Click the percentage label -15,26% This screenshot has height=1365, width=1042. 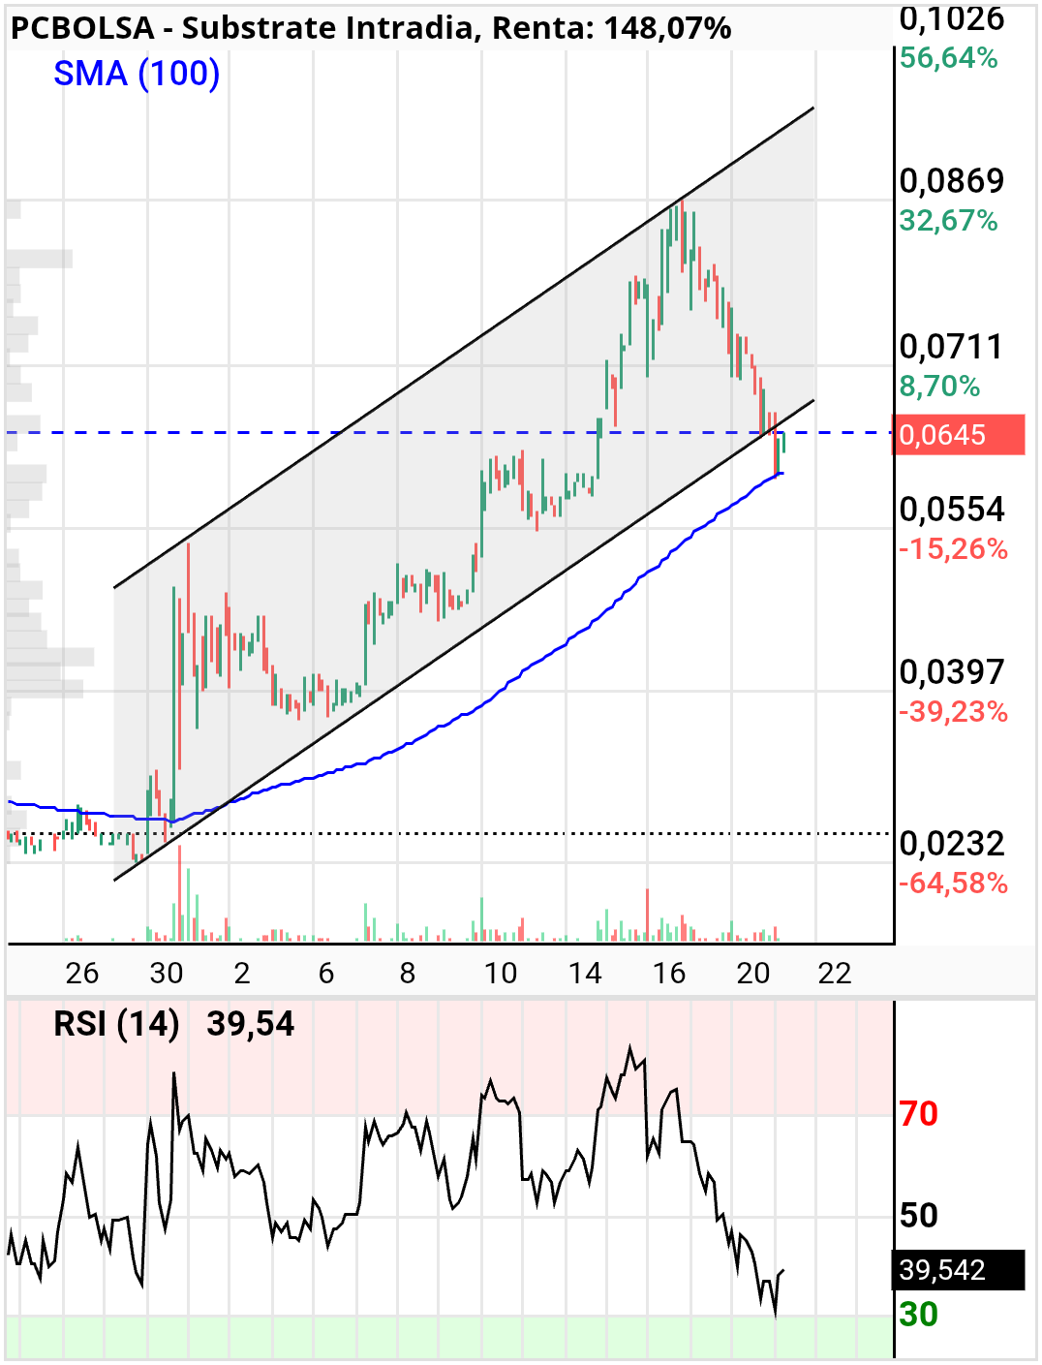pyautogui.click(x=954, y=549)
